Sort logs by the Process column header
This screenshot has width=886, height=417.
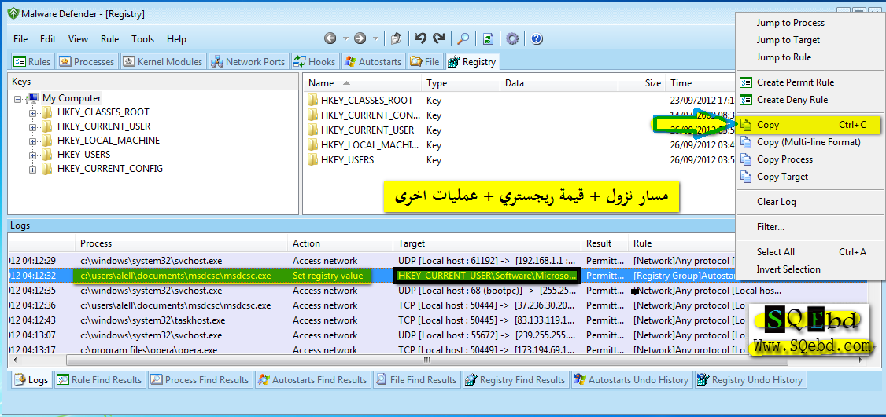(96, 243)
